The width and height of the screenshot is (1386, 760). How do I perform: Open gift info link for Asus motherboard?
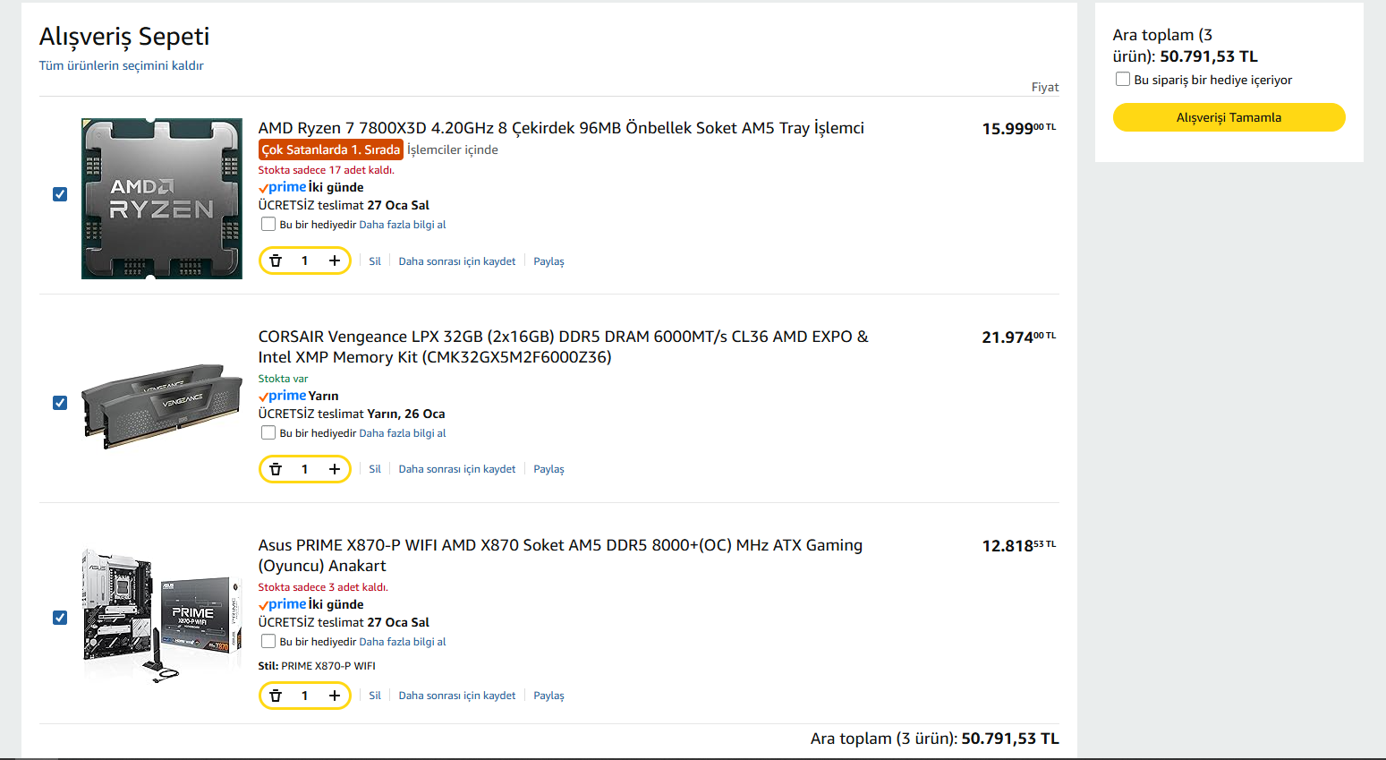[403, 642]
